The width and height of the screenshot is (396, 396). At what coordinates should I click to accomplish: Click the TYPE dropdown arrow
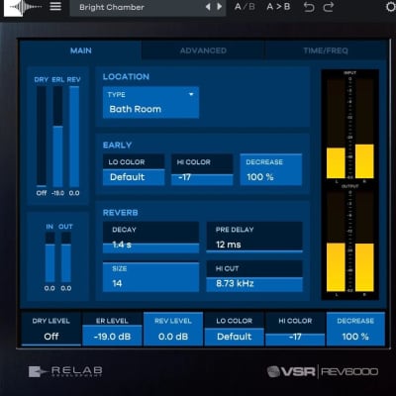pos(191,94)
